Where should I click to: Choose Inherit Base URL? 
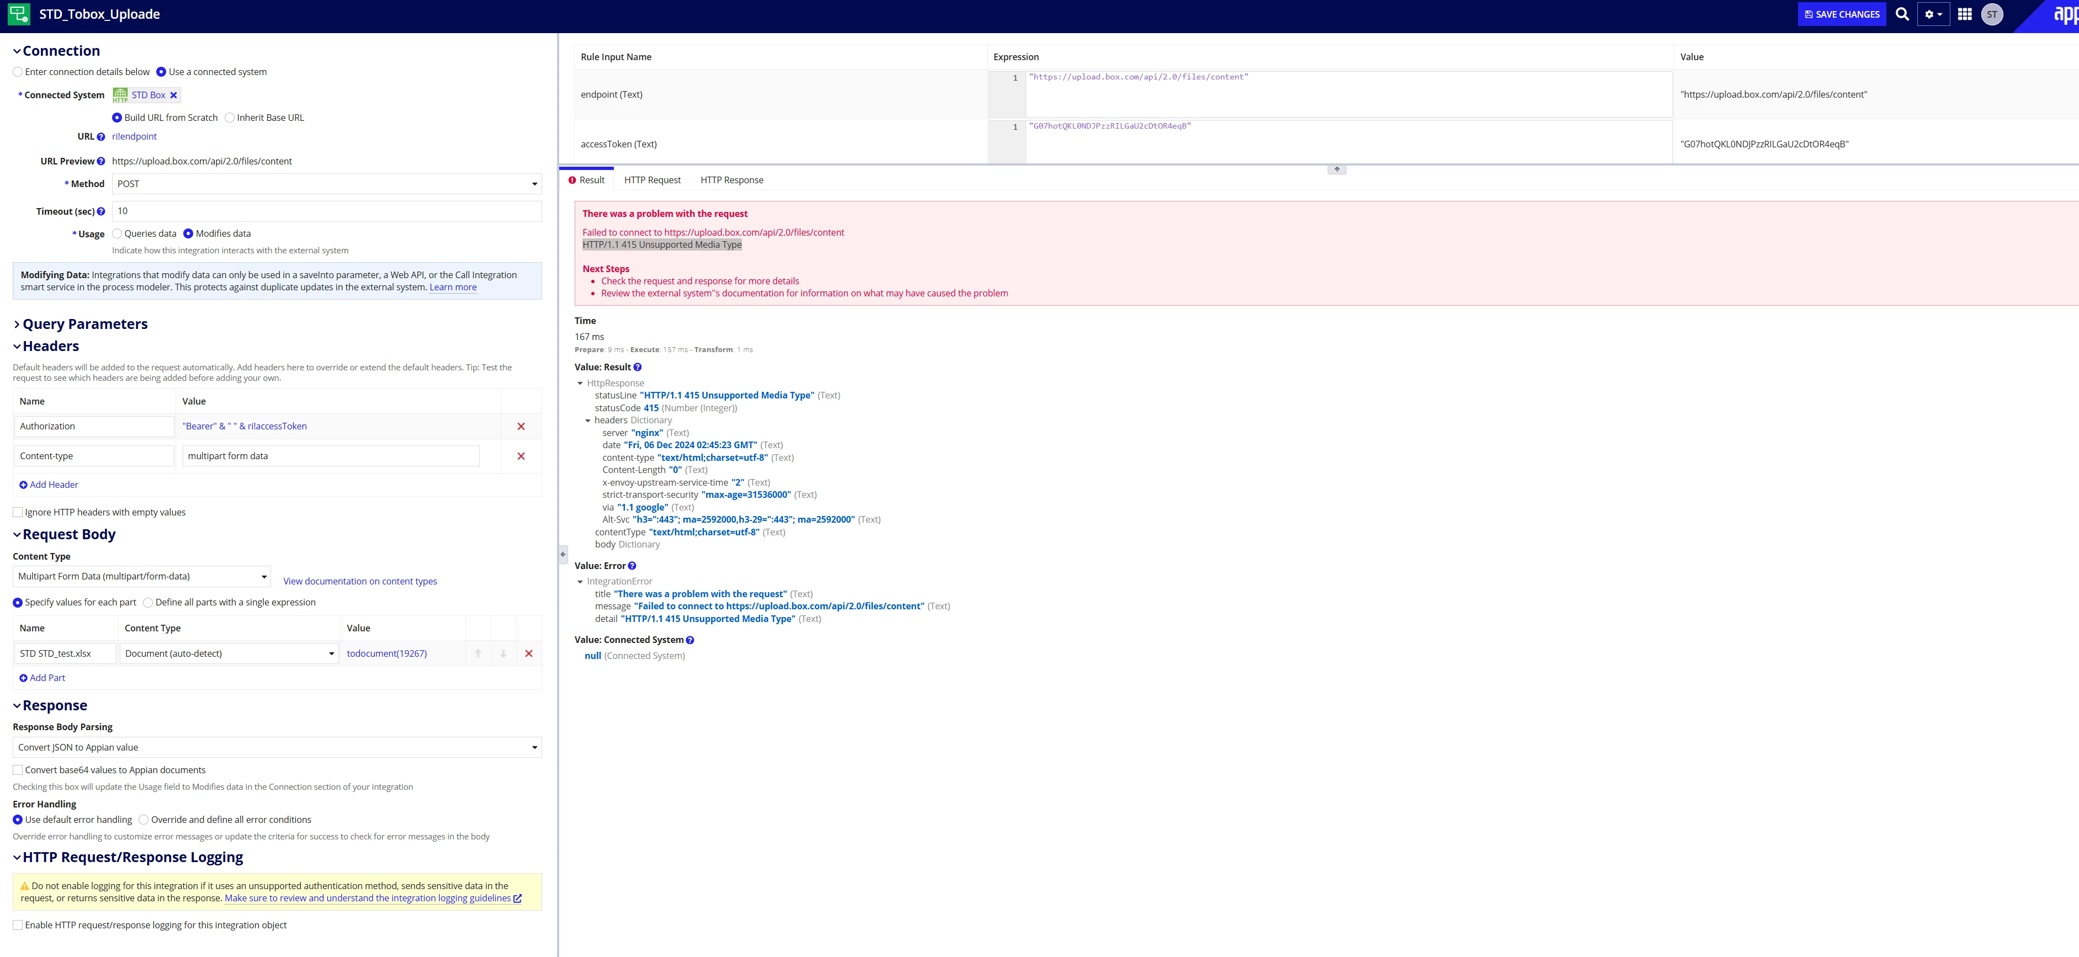tap(229, 118)
